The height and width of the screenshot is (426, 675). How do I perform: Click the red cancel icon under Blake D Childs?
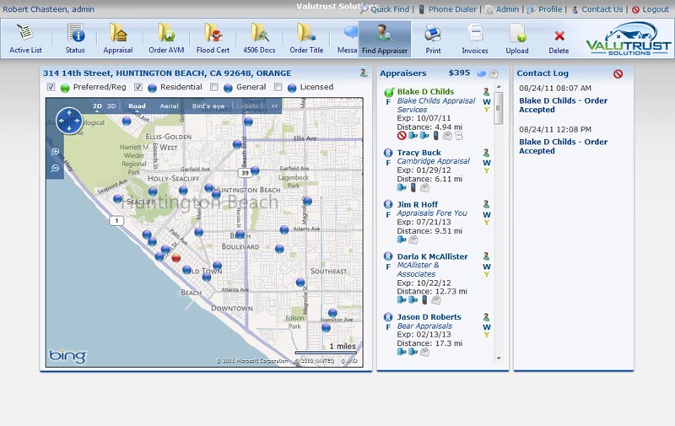click(x=402, y=135)
